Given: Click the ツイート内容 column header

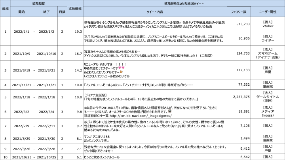Looking at the screenshot, I should click(155, 11).
